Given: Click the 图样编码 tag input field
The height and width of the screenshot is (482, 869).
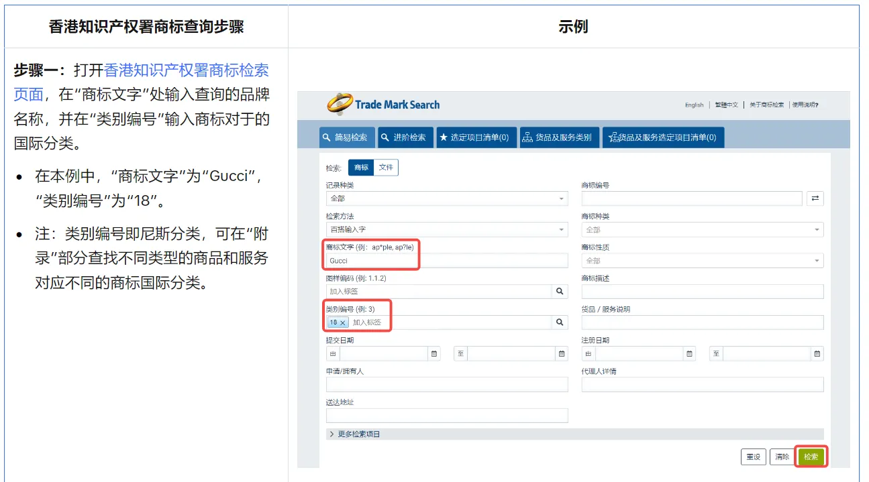Looking at the screenshot, I should click(x=439, y=292).
